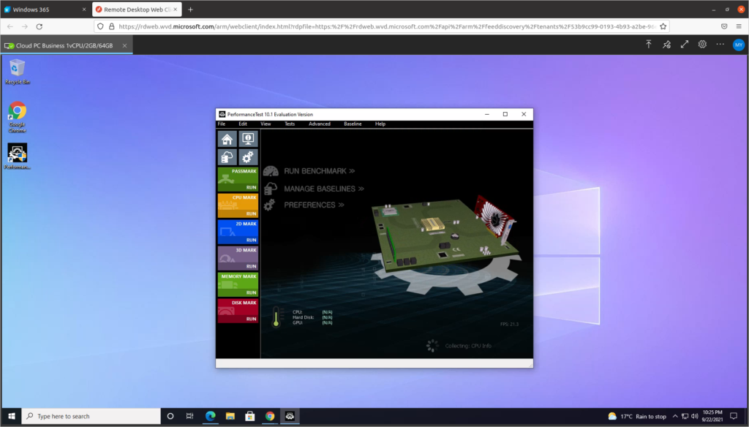Open the Windows Start menu
This screenshot has width=749, height=427.
(12, 416)
